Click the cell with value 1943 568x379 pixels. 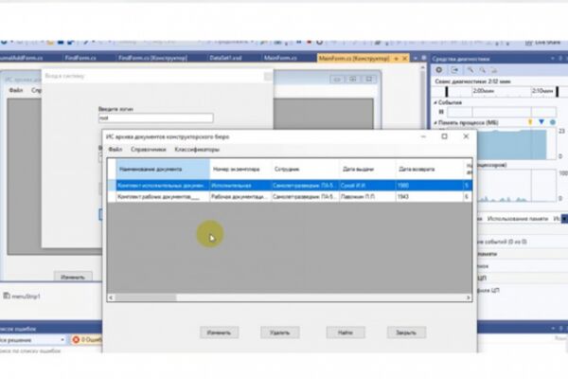pos(430,196)
